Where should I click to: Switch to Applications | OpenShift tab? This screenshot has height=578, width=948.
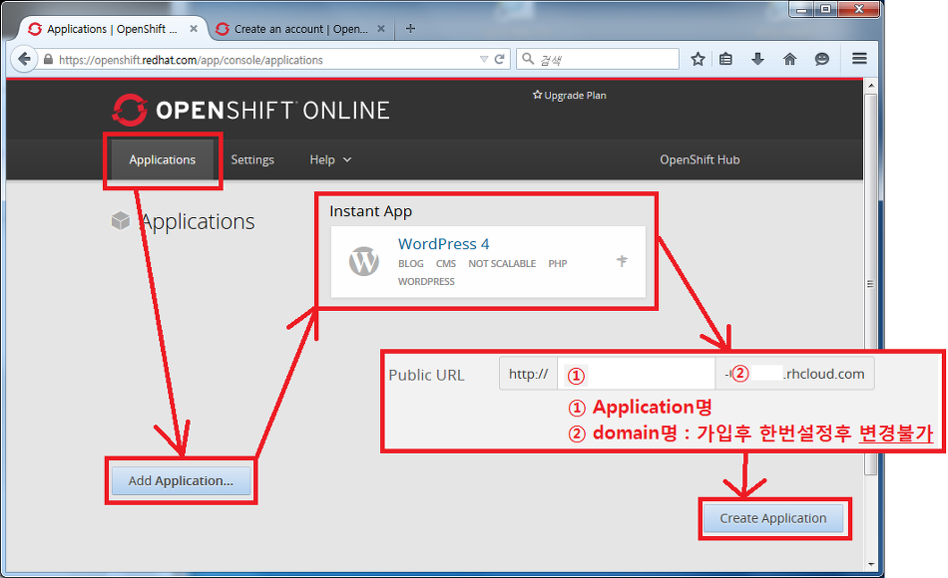click(112, 29)
